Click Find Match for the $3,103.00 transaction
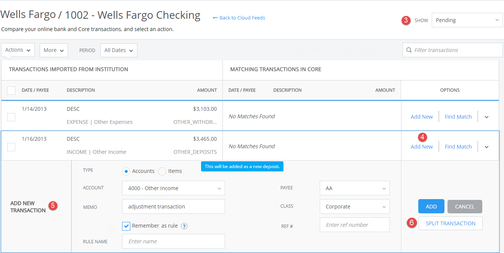This screenshot has height=253, width=504. click(x=458, y=117)
